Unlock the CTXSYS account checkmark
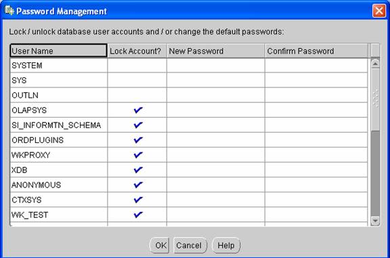Image resolution: width=390 pixels, height=258 pixels. point(138,200)
